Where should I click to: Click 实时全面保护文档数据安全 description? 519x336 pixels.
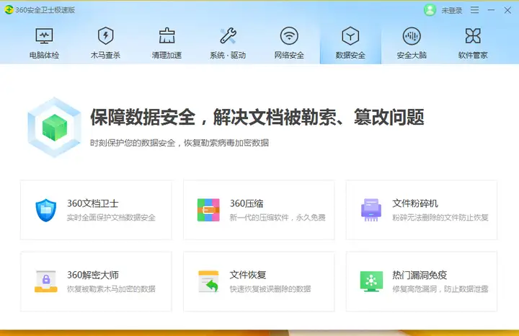(111, 218)
